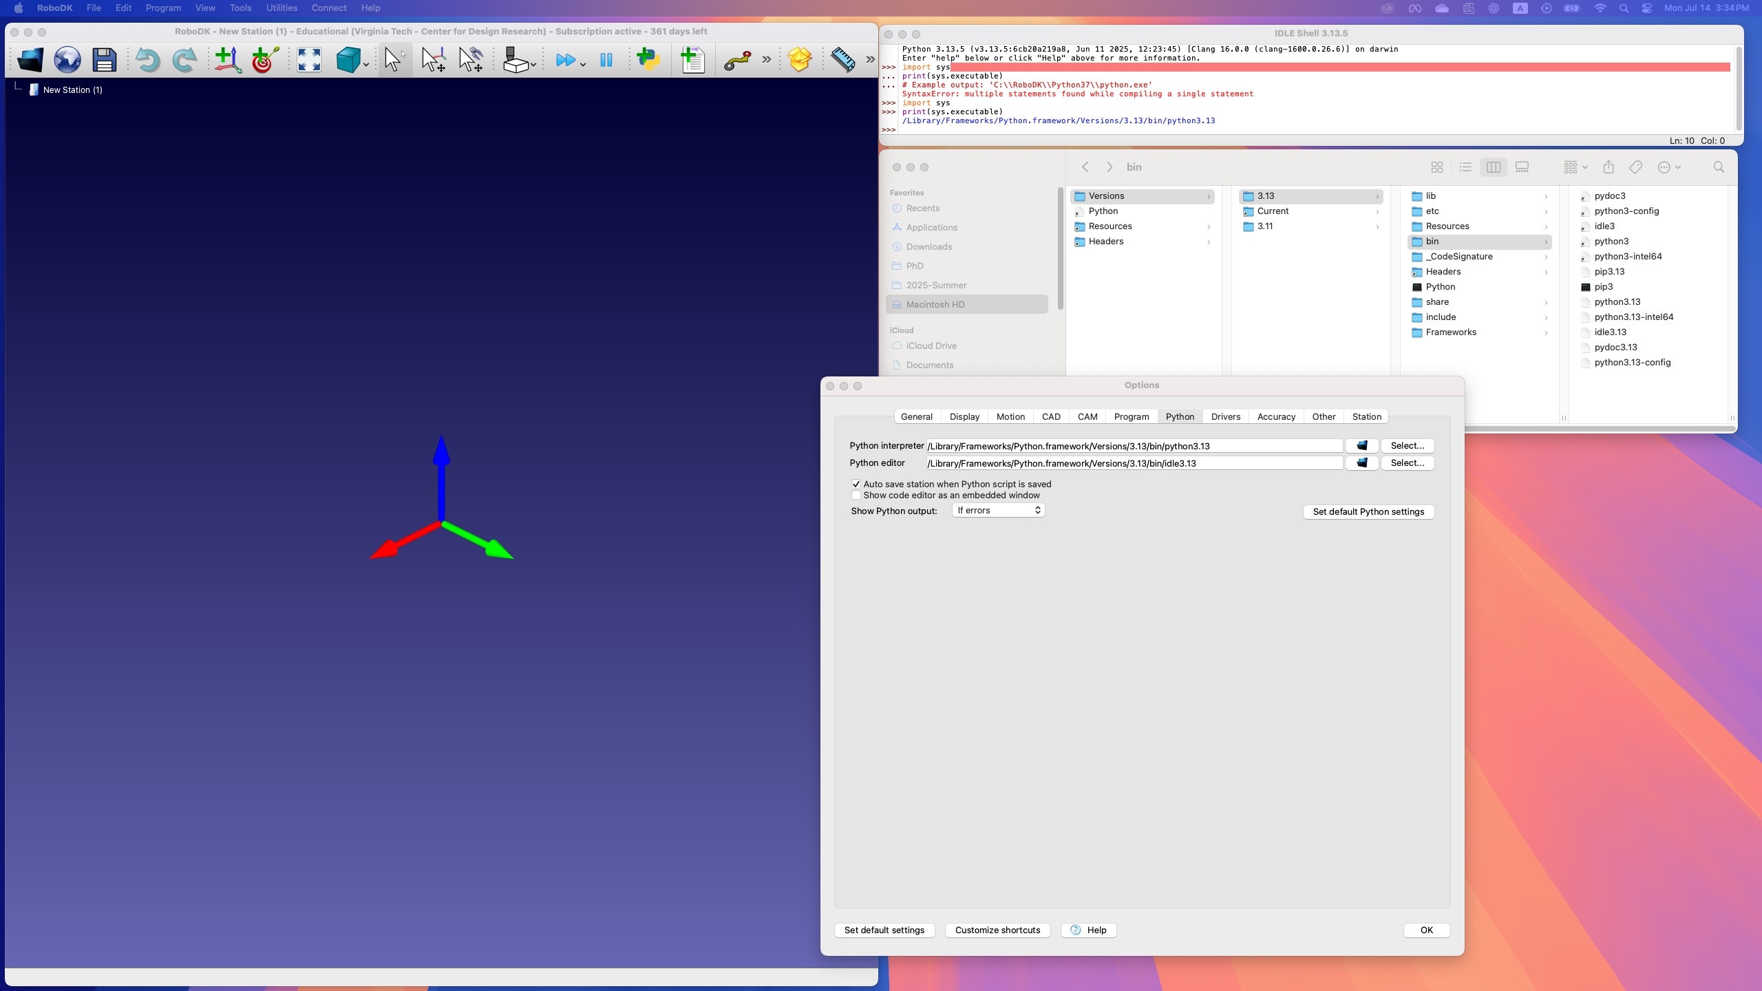Viewport: 1762px width, 991px height.
Task: Switch to the Drivers tab
Action: 1225,416
